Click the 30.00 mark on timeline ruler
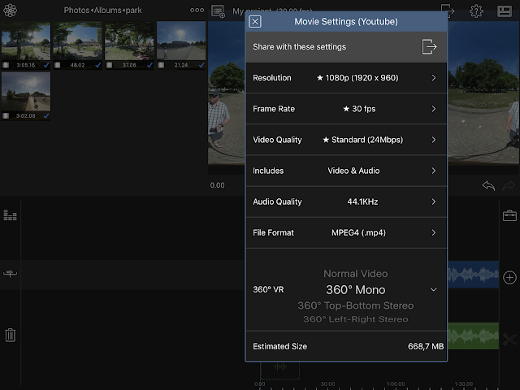This screenshot has width=520, height=390. click(x=327, y=383)
